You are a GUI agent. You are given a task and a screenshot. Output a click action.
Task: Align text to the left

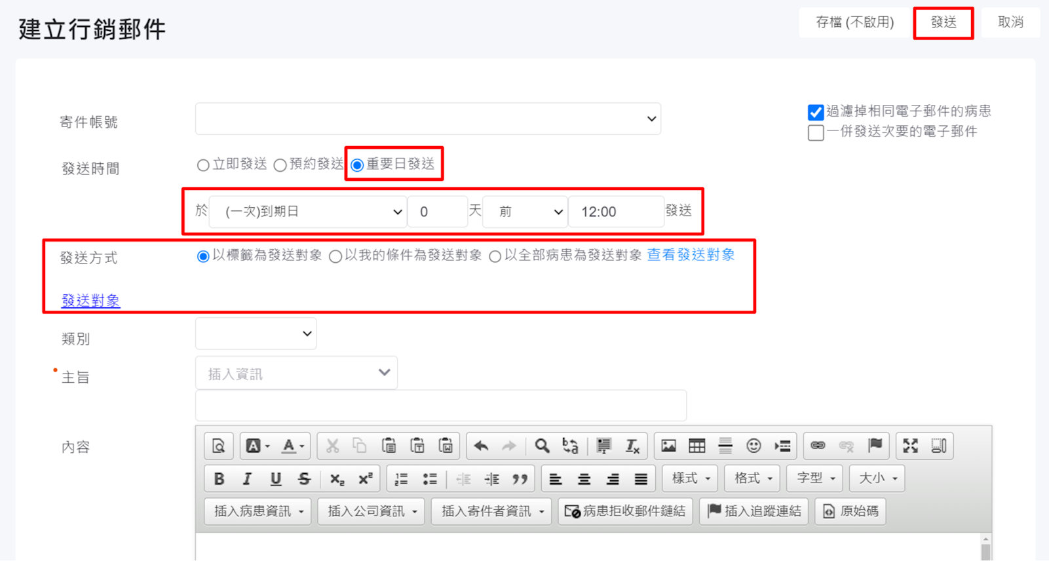(556, 479)
